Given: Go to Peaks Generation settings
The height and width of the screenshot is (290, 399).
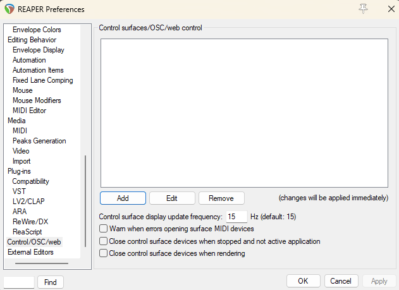Looking at the screenshot, I should 39,141.
